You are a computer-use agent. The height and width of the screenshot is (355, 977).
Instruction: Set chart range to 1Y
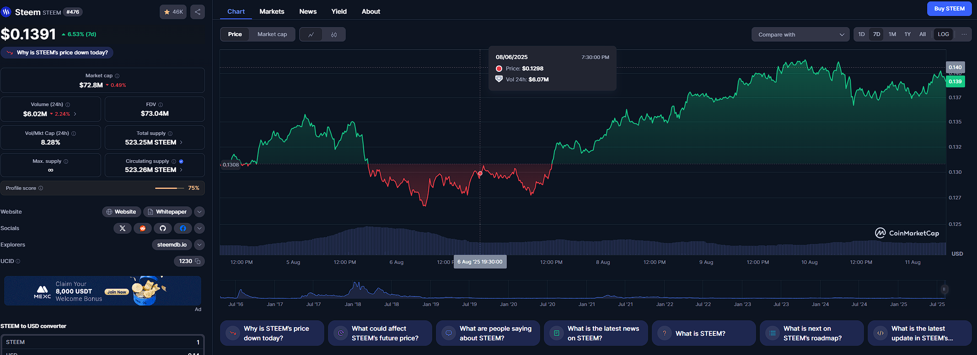[907, 34]
